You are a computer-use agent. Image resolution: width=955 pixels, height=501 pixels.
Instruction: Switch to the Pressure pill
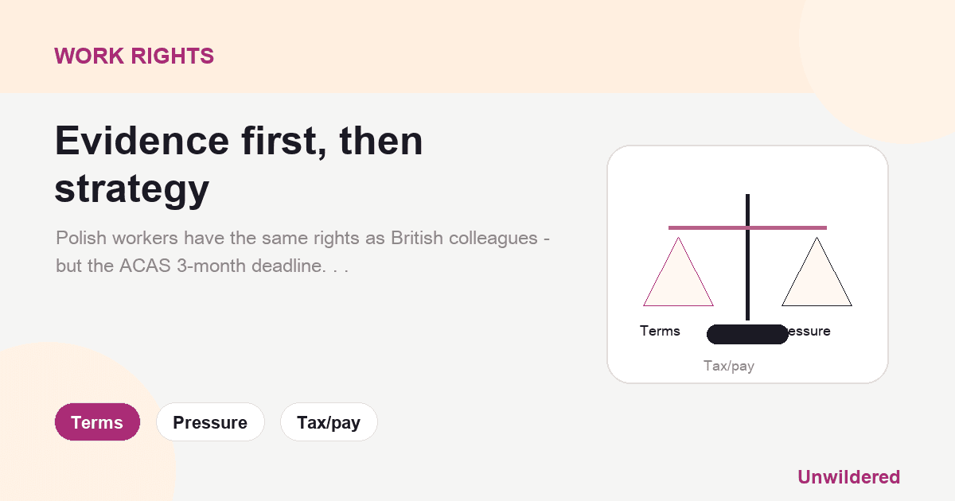pos(210,422)
